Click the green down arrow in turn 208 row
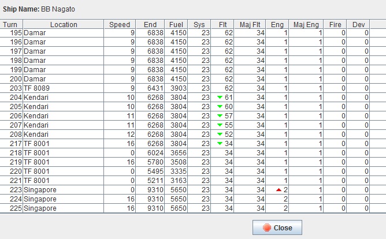Viewport: 386px width, 239px height. pyautogui.click(x=220, y=135)
